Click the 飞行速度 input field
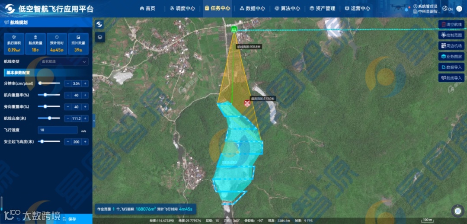467x224 pixels. coord(58,130)
